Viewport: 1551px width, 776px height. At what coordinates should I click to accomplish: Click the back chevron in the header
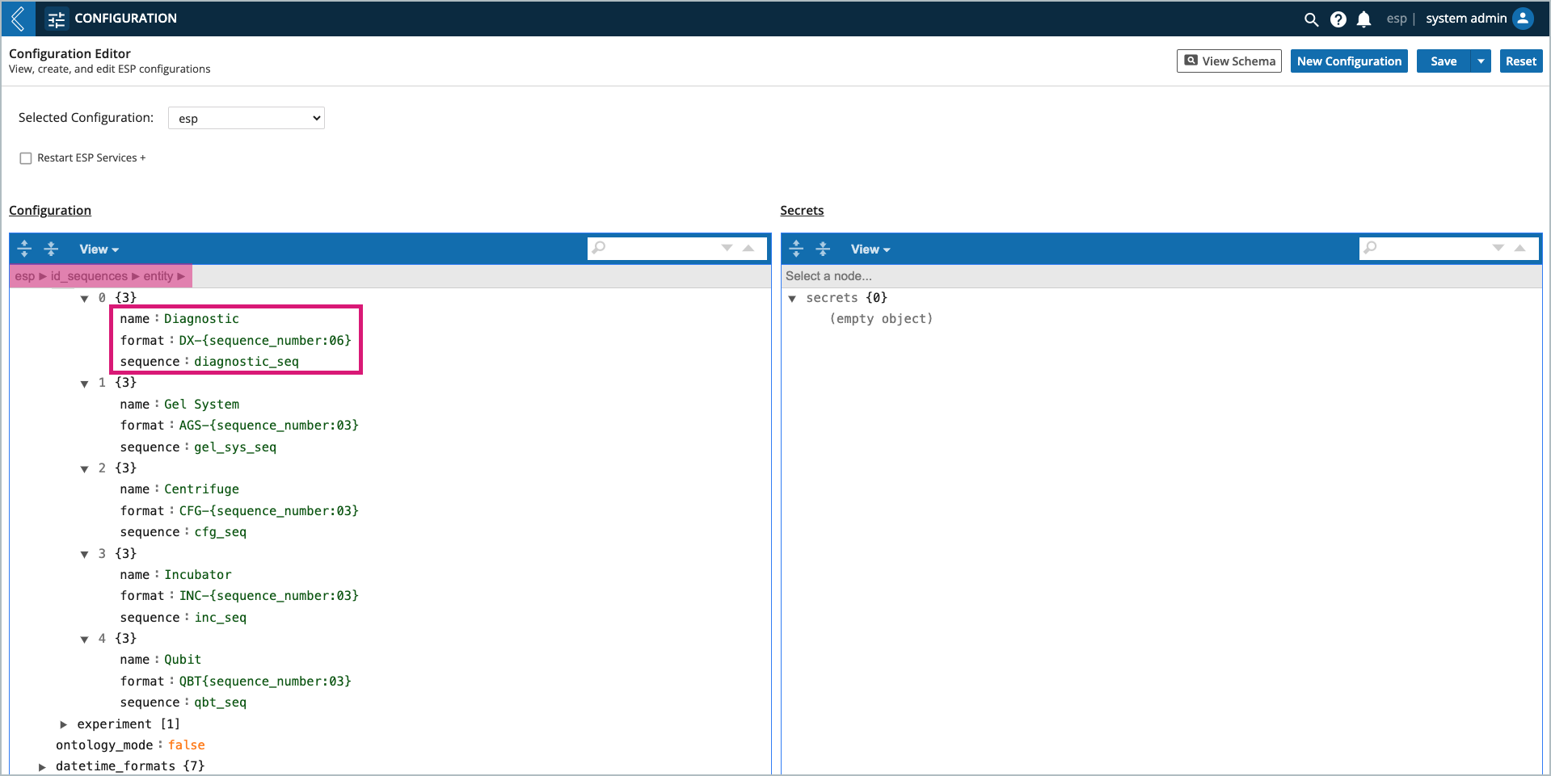pos(18,18)
